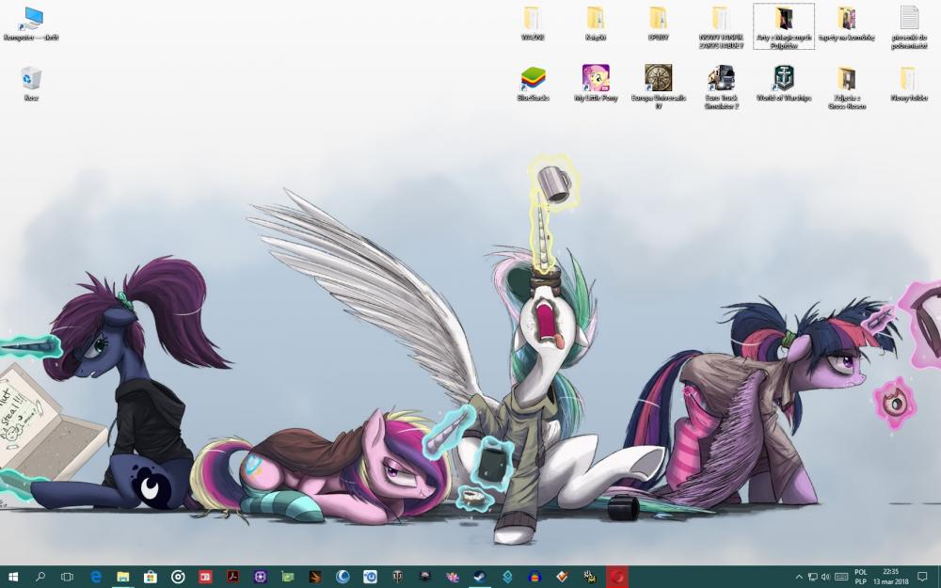Open Adobe Acrobat Reader from taskbar

(232, 577)
